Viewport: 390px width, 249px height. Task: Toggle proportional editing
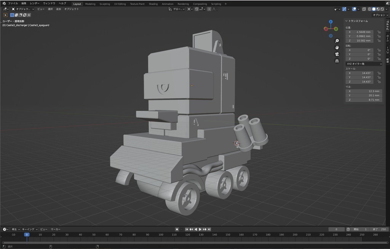coord(209,9)
